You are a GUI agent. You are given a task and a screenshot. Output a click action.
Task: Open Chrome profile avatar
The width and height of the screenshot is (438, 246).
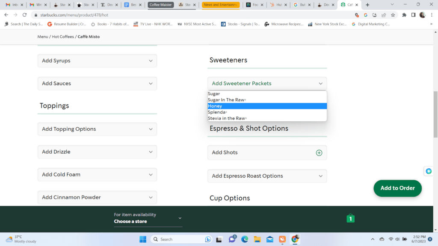tap(422, 15)
